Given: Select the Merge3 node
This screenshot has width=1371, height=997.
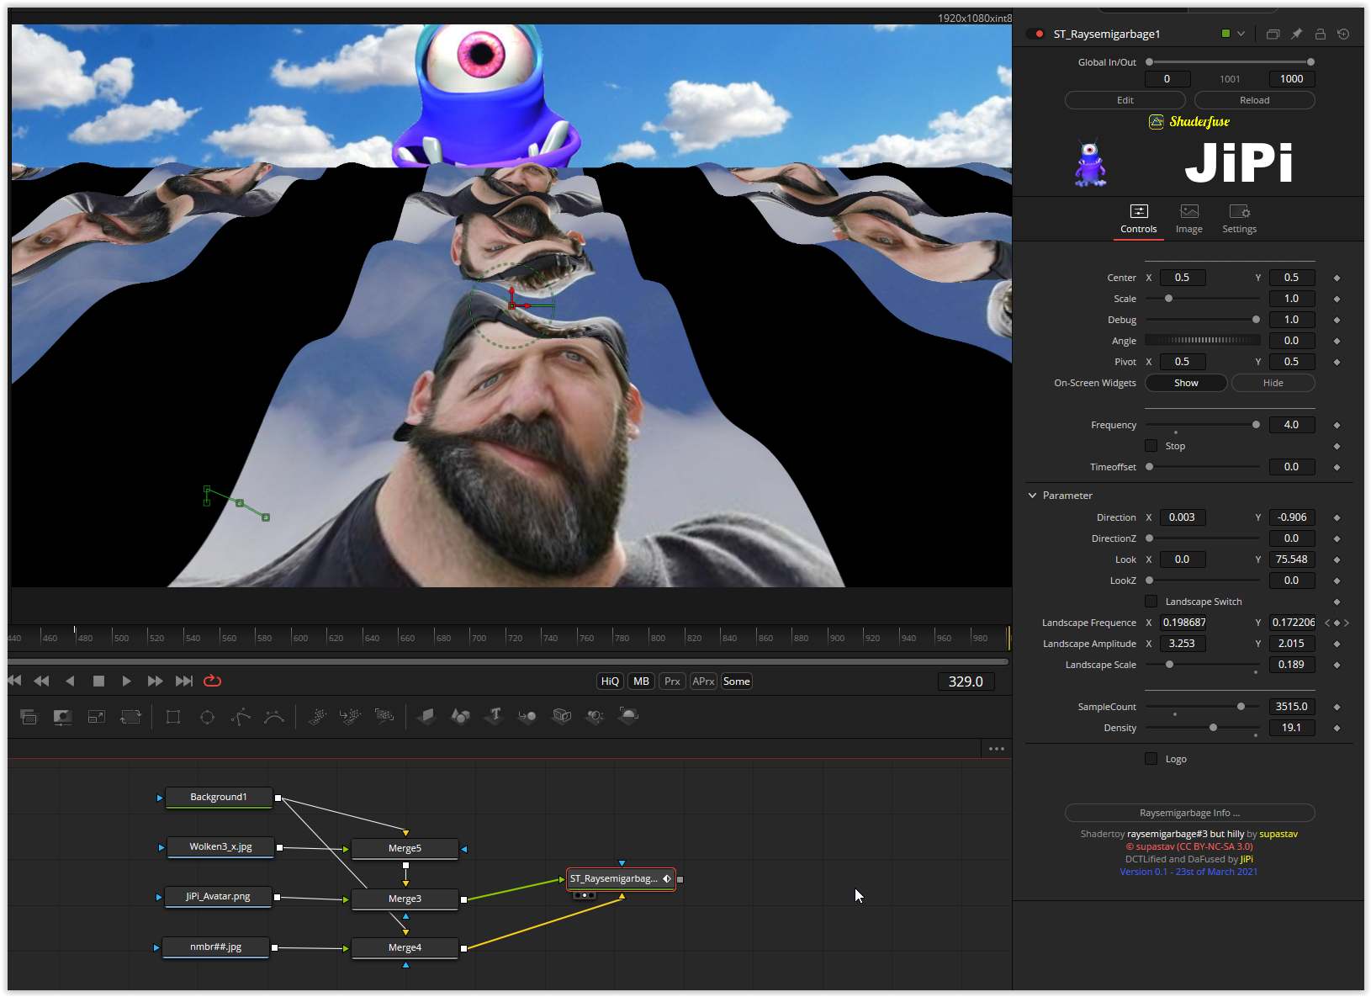Looking at the screenshot, I should (405, 899).
